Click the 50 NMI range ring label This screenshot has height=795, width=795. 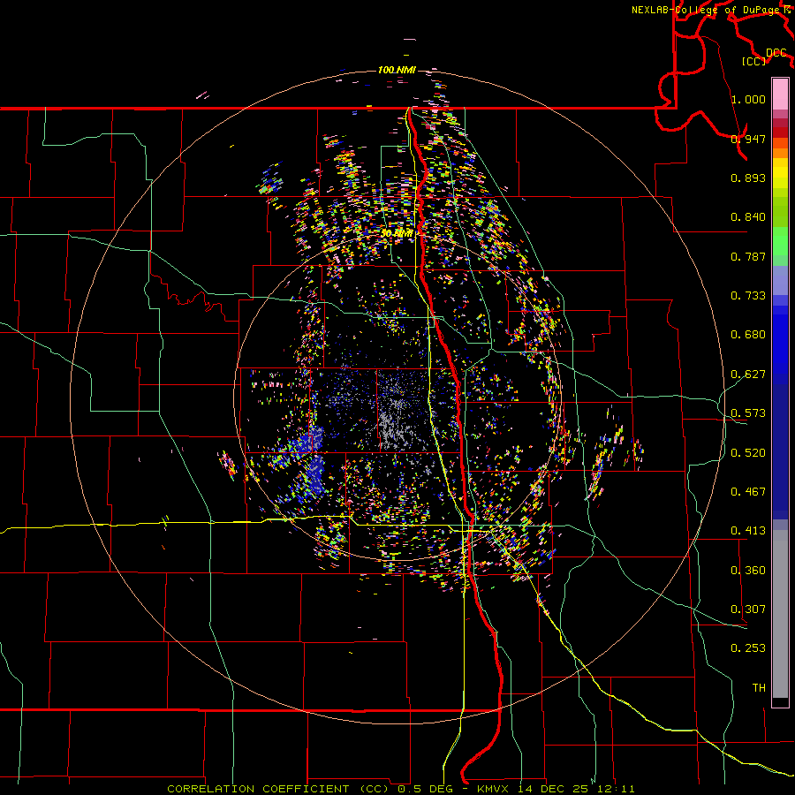pos(397,234)
